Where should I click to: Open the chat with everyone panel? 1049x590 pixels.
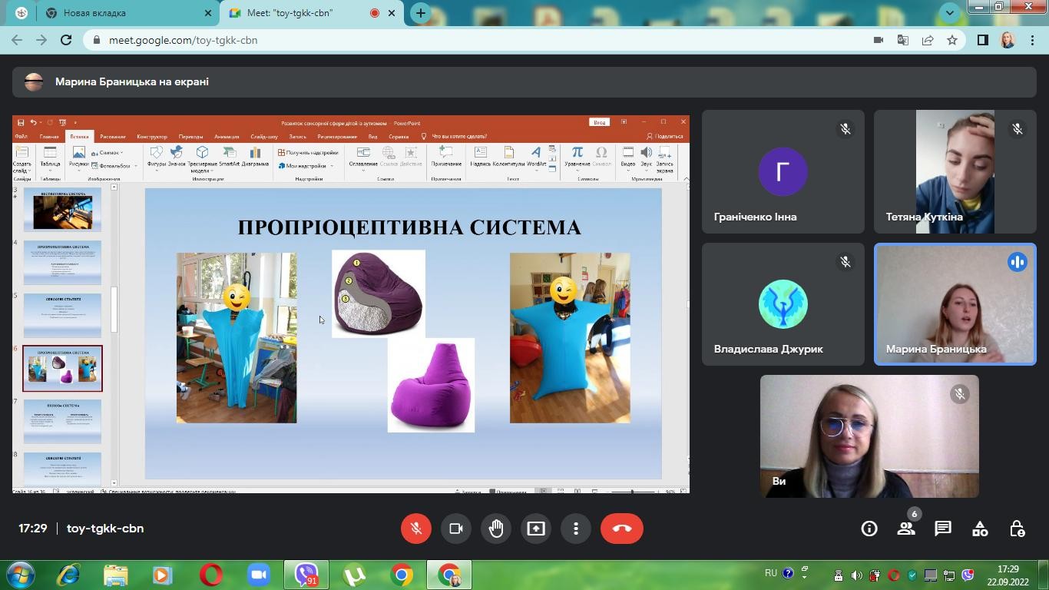click(943, 529)
